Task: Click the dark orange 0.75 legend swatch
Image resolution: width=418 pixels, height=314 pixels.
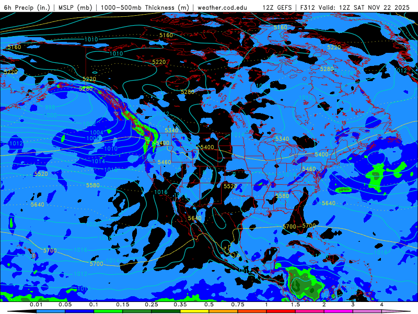Action: pyautogui.click(x=252, y=311)
